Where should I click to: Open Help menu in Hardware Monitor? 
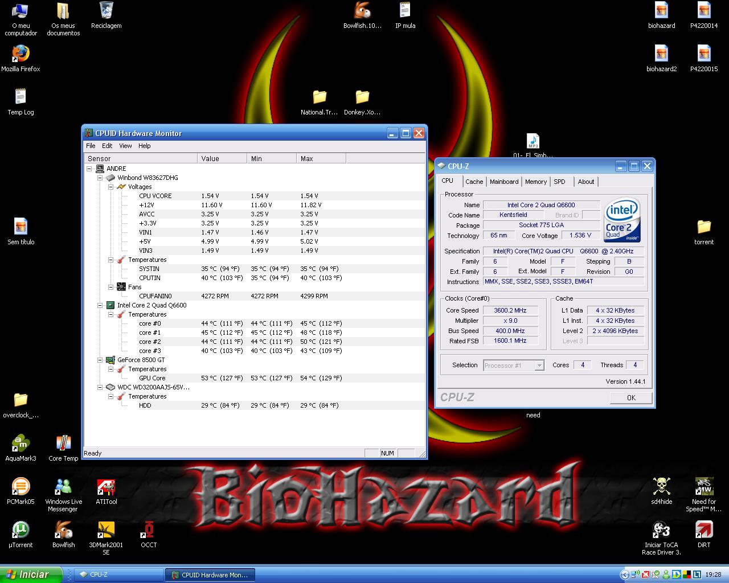(x=145, y=146)
